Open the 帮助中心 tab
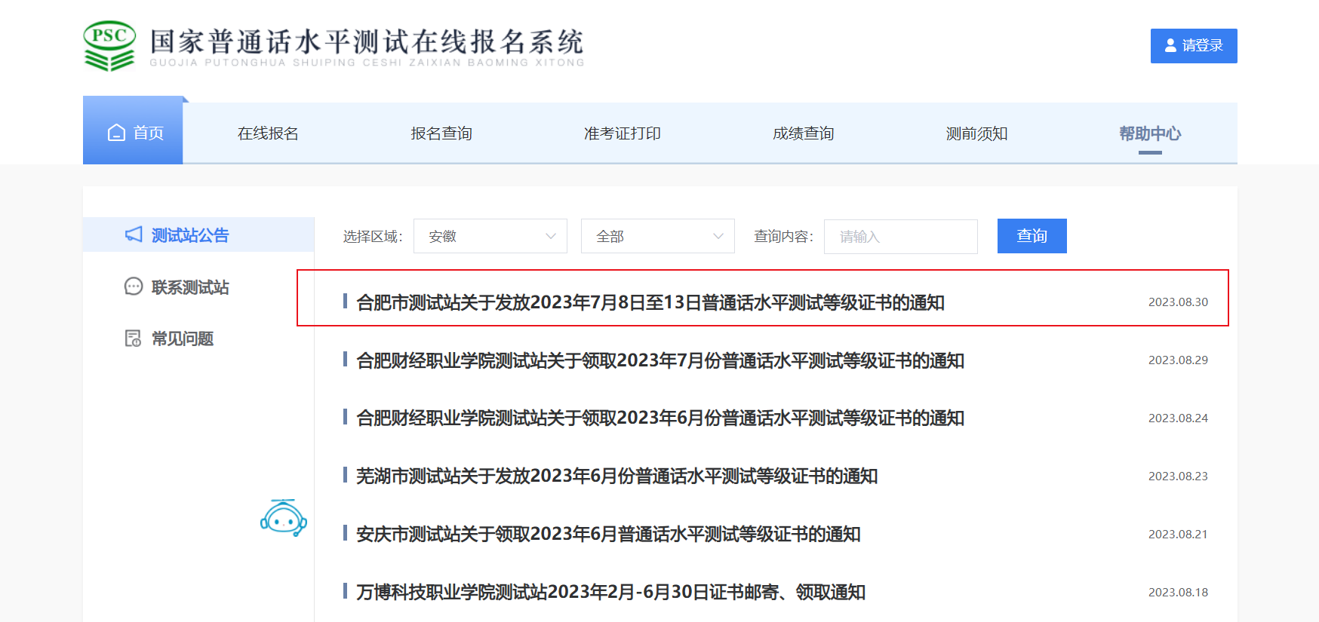Image resolution: width=1319 pixels, height=622 pixels. click(x=1149, y=133)
